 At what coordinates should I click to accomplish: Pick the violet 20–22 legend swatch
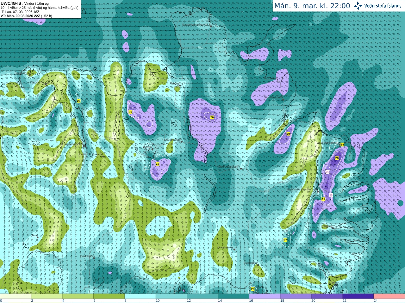(x=327, y=296)
